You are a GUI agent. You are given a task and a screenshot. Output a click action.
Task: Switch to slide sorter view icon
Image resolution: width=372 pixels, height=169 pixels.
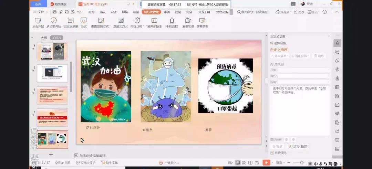click(x=244, y=162)
